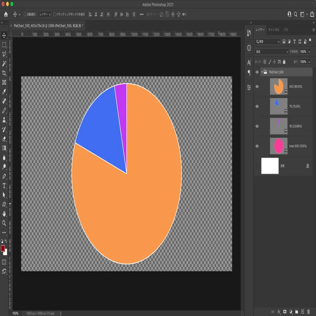
Task: Select the Healing Brush tool
Action: click(4, 101)
